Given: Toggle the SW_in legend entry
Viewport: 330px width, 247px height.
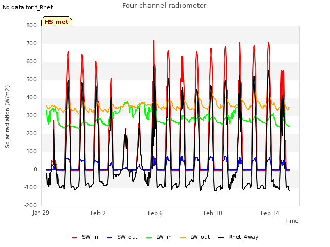Looking at the screenshot, I should pos(85,237).
